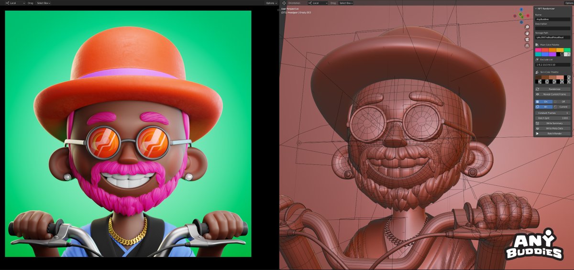The image size is (574, 270).
Task: Click the empty Description field
Action: point(553,28)
